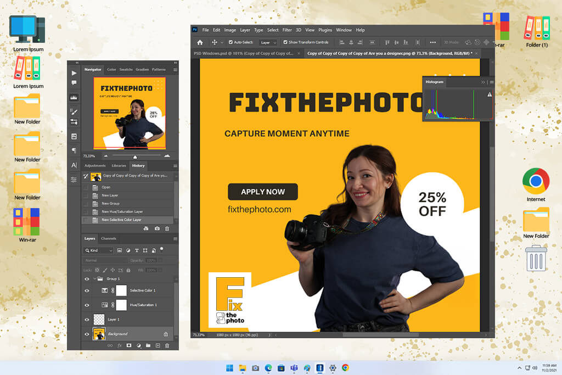Screen dimensions: 562x375
Task: Toggle layer filtering on/off switch
Action: pyautogui.click(x=162, y=249)
